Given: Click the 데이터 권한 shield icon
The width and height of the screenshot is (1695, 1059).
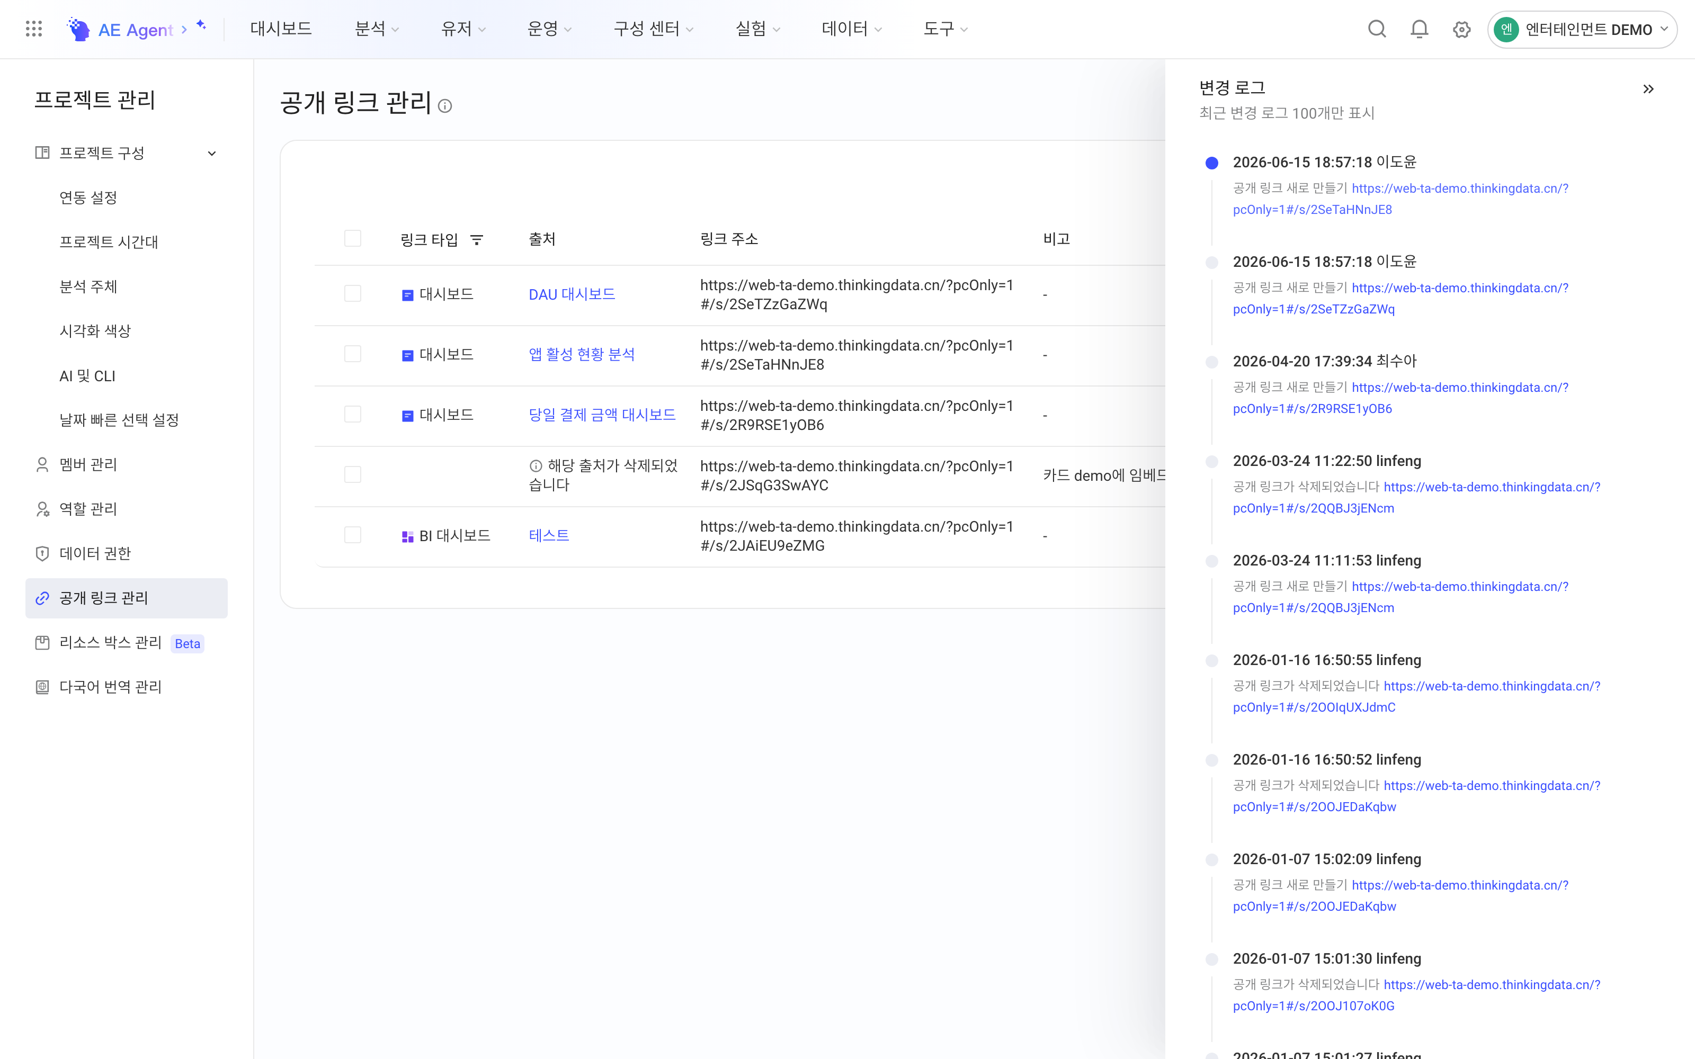Looking at the screenshot, I should [42, 553].
